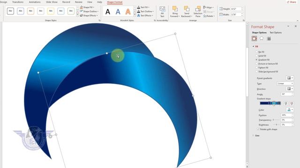
Task: Collapse the Fill section
Action: pyautogui.click(x=253, y=47)
